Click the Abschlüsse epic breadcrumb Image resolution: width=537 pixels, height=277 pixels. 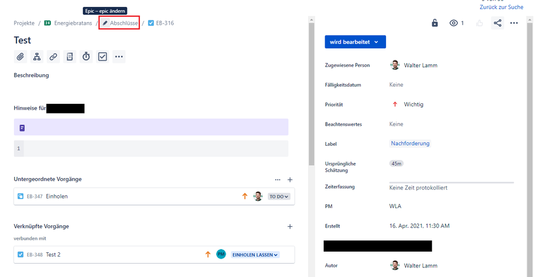[124, 23]
